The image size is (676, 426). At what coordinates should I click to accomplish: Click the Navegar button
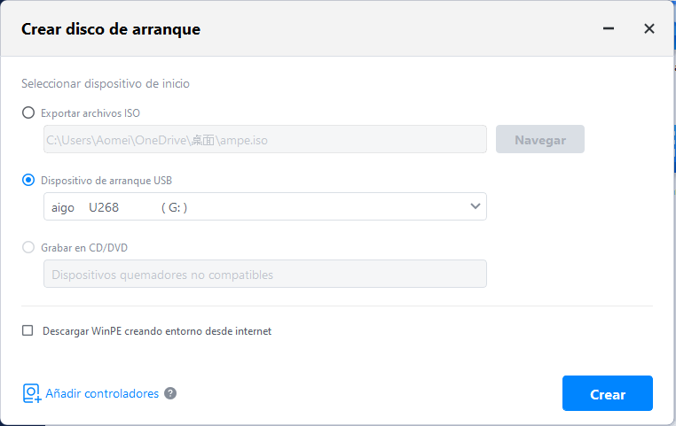coord(539,140)
